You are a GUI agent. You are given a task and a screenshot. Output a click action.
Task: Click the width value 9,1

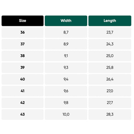point(66,56)
